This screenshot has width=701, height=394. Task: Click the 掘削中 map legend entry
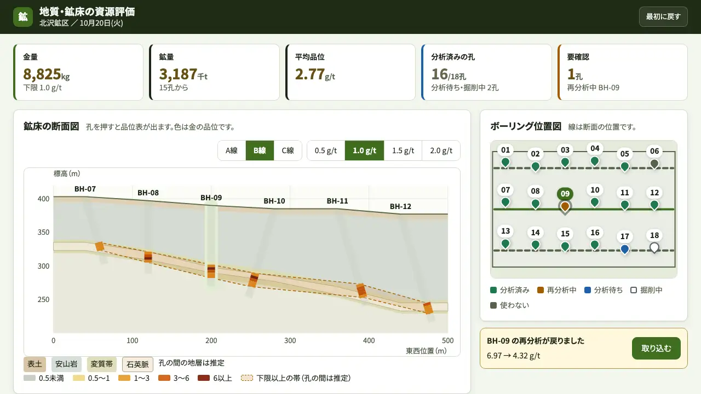point(646,290)
